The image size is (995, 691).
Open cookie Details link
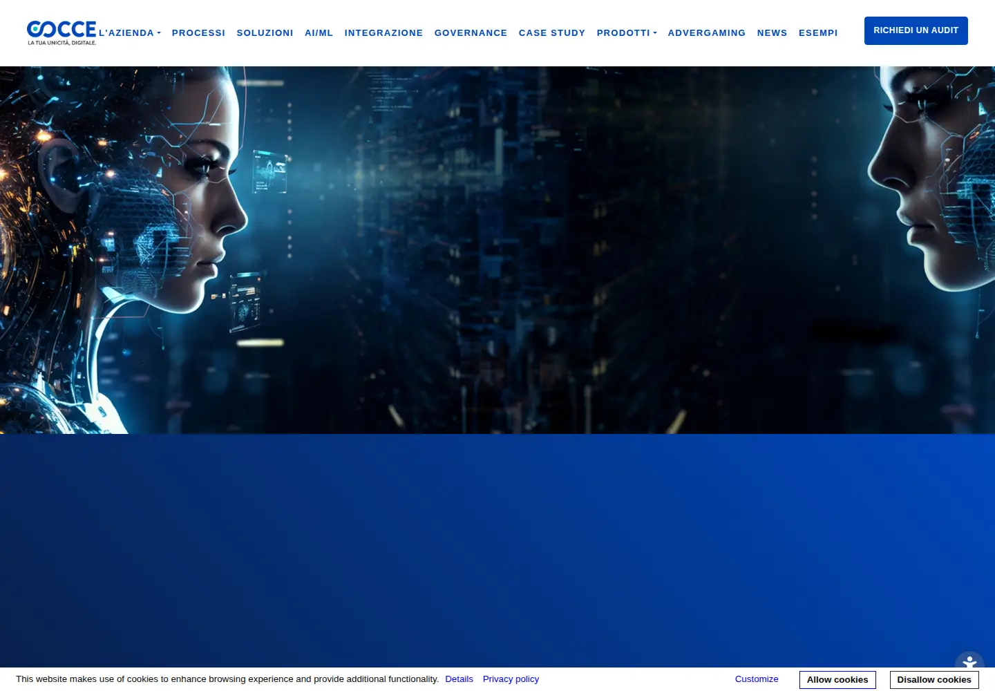coord(459,679)
